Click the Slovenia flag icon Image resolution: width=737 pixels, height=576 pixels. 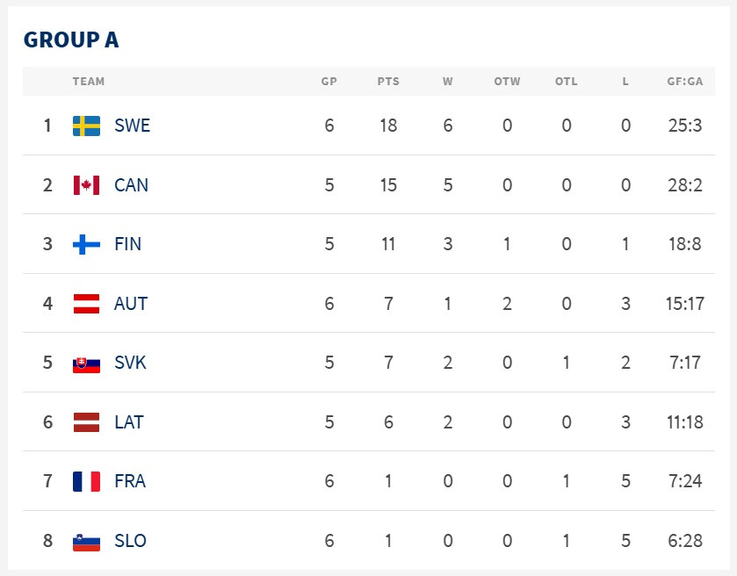[x=86, y=541]
